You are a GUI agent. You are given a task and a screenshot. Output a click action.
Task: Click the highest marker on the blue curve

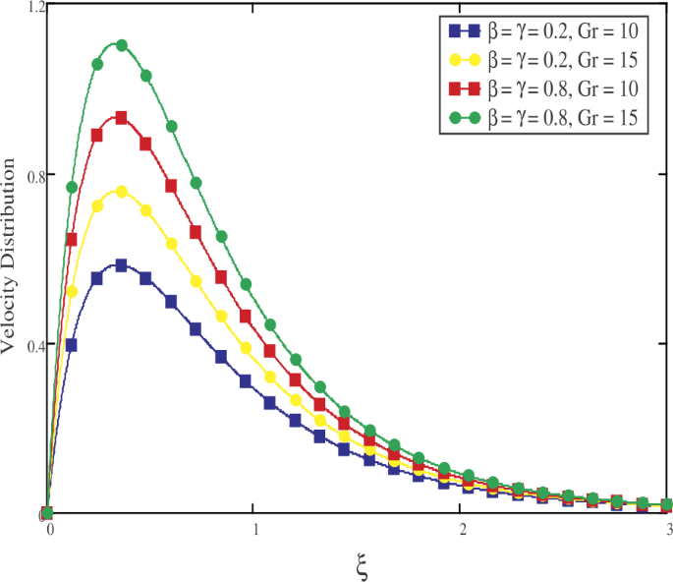point(122,265)
